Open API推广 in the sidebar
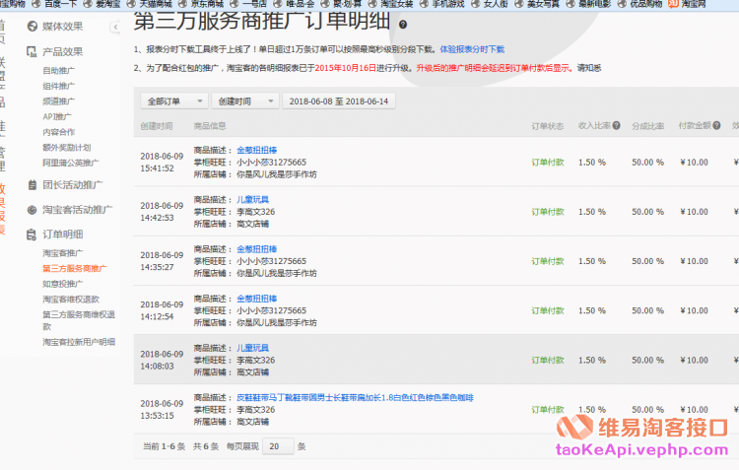Image resolution: width=739 pixels, height=470 pixels. point(57,116)
